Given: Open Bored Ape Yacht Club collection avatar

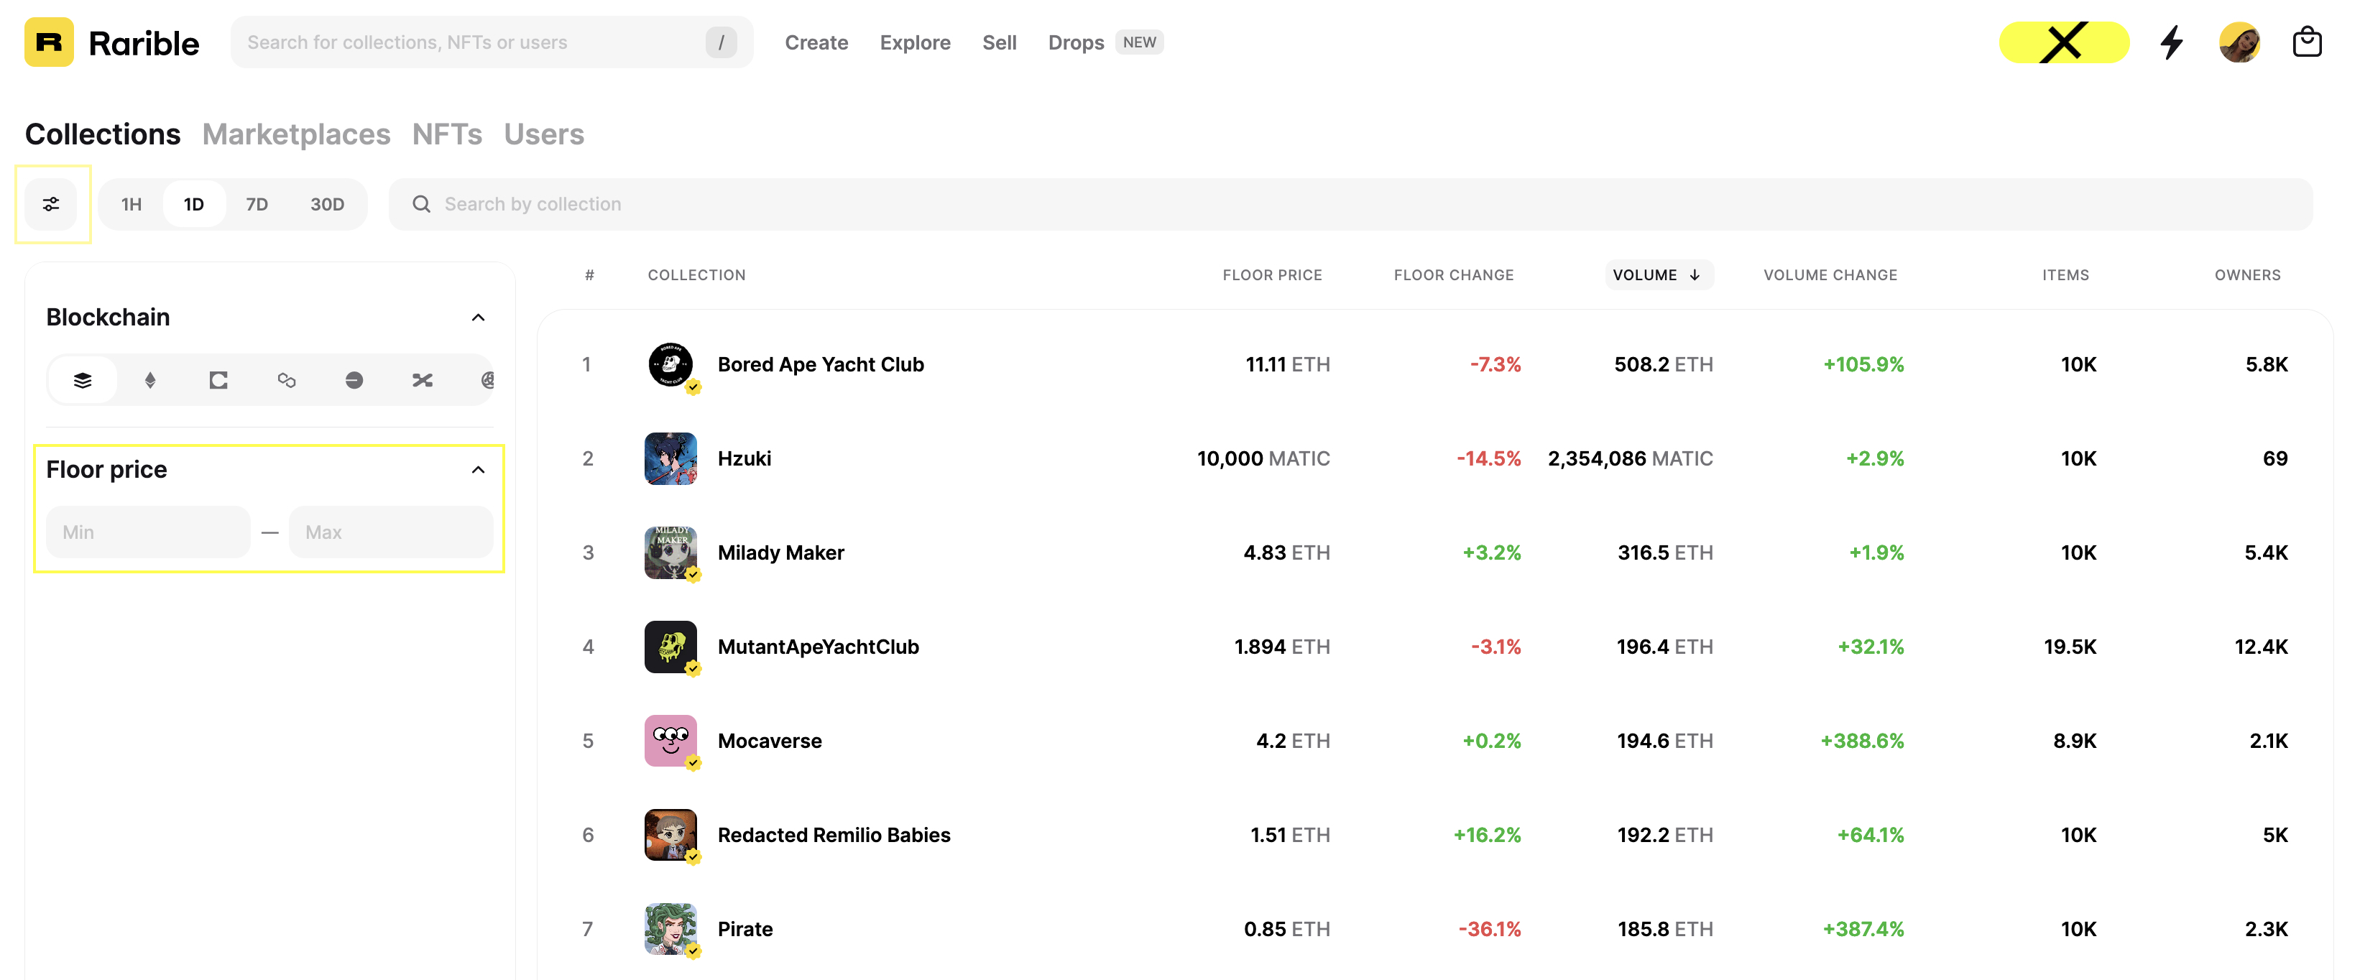Looking at the screenshot, I should tap(670, 364).
